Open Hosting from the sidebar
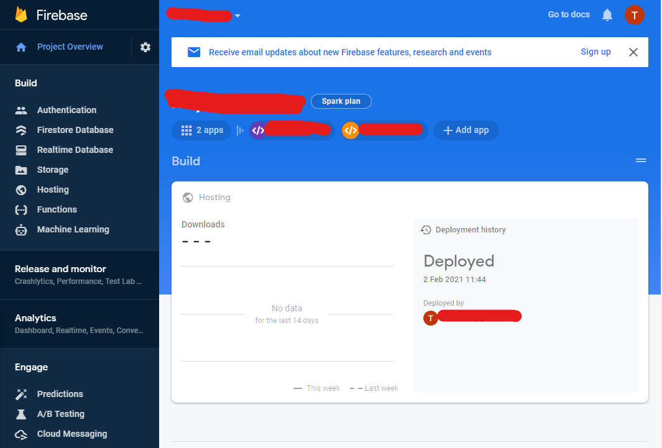Screen dimensions: 662x448 click(52, 190)
